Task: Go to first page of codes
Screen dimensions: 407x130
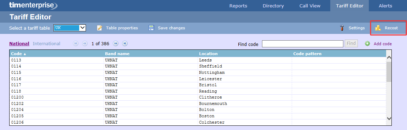Action: pos(76,43)
